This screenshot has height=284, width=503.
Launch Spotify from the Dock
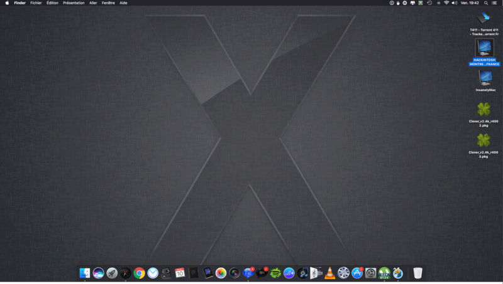coord(275,273)
